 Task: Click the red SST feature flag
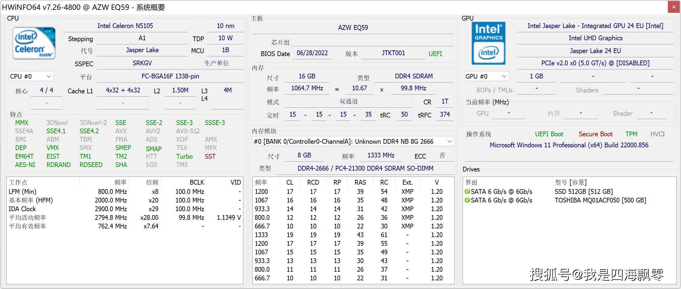[210, 156]
